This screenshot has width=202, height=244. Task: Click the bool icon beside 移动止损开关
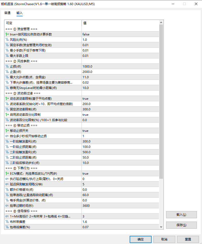coord(7,131)
